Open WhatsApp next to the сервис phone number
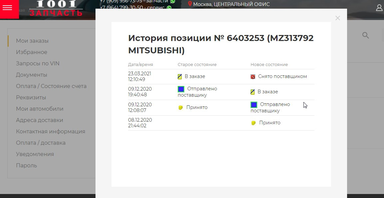 pyautogui.click(x=169, y=7)
